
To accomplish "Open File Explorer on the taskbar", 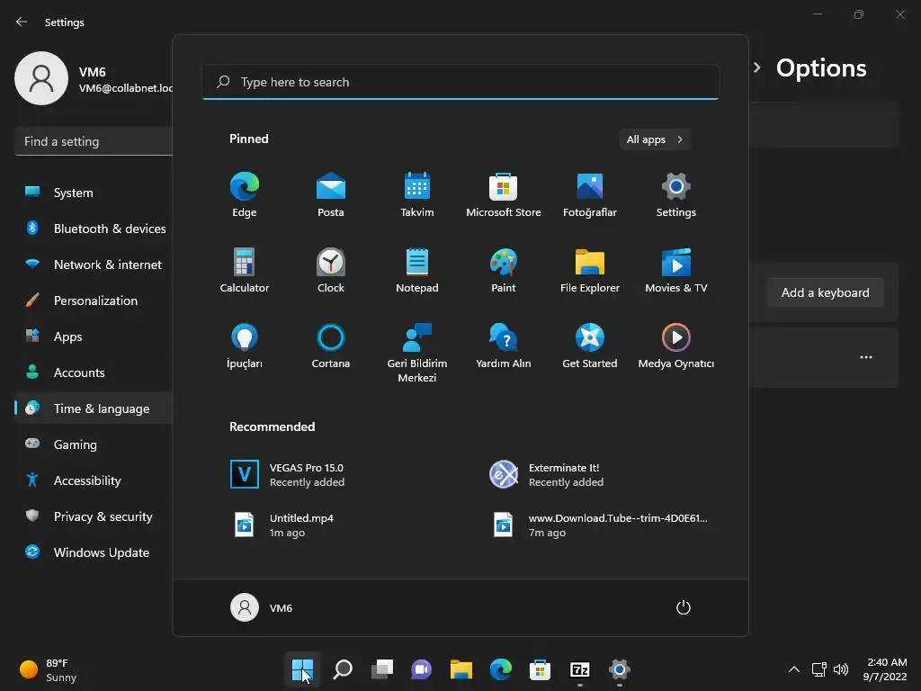I will (461, 669).
